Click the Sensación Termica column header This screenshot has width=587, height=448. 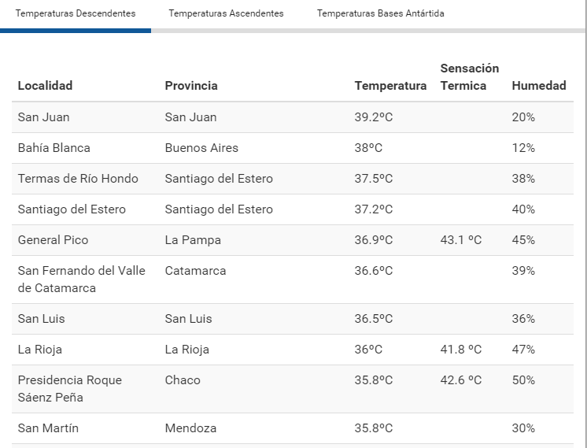coord(469,77)
